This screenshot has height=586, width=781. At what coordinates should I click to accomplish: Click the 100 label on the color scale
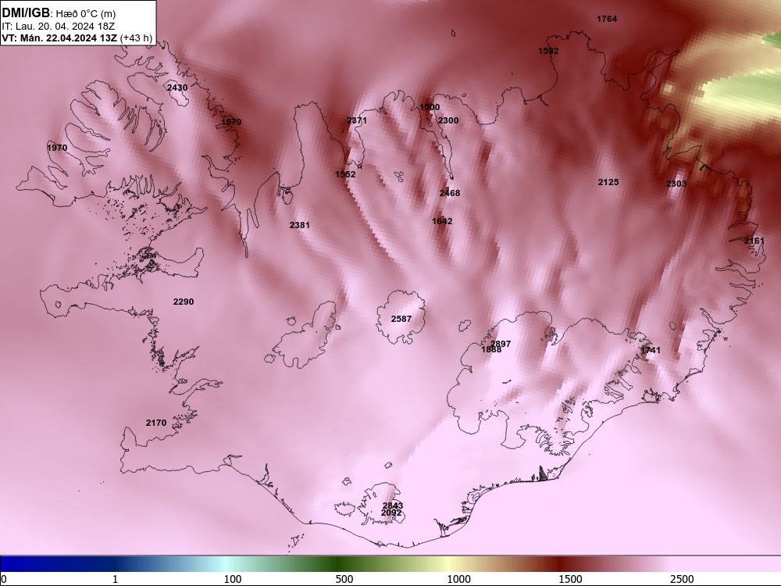coord(233,579)
